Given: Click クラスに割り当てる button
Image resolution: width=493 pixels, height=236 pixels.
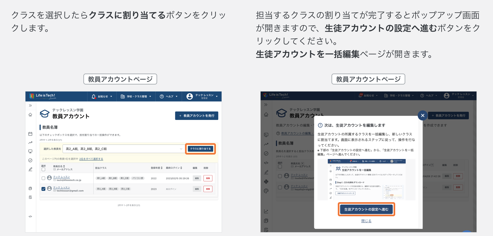Looking at the screenshot, I should coord(200,149).
